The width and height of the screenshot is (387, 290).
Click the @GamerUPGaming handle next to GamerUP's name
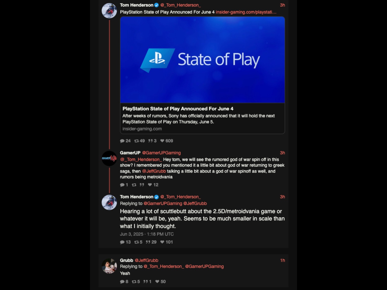click(x=161, y=153)
